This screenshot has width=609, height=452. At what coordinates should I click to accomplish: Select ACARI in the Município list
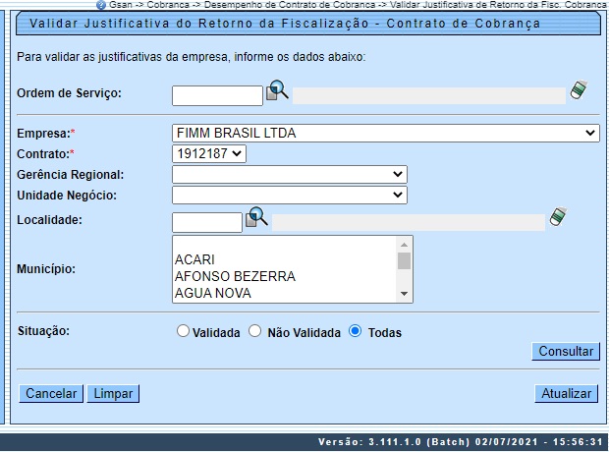coord(285,259)
